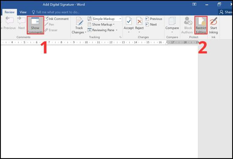Reject the current change
Viewport: 233px width, 159px height.
tap(139, 23)
